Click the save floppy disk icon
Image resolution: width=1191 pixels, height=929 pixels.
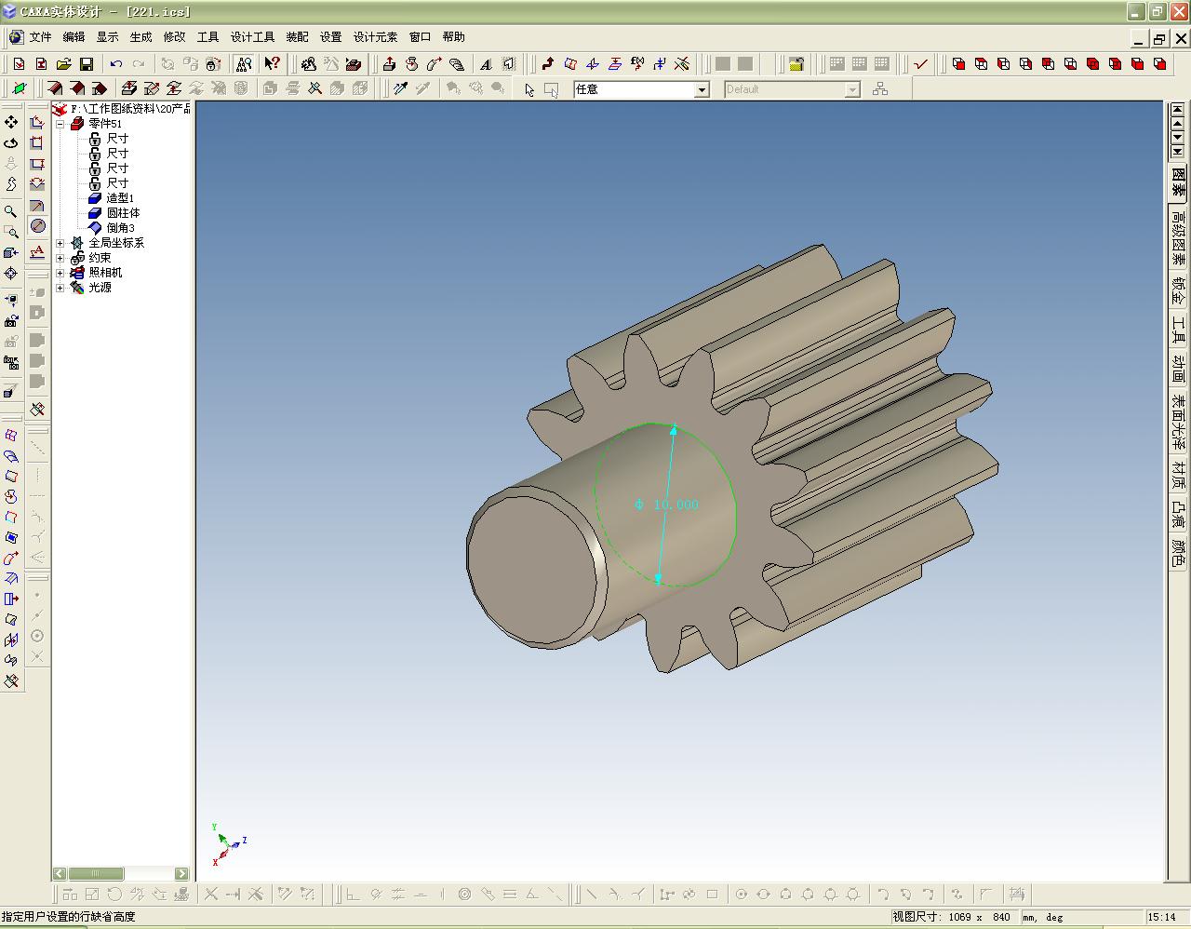point(86,64)
